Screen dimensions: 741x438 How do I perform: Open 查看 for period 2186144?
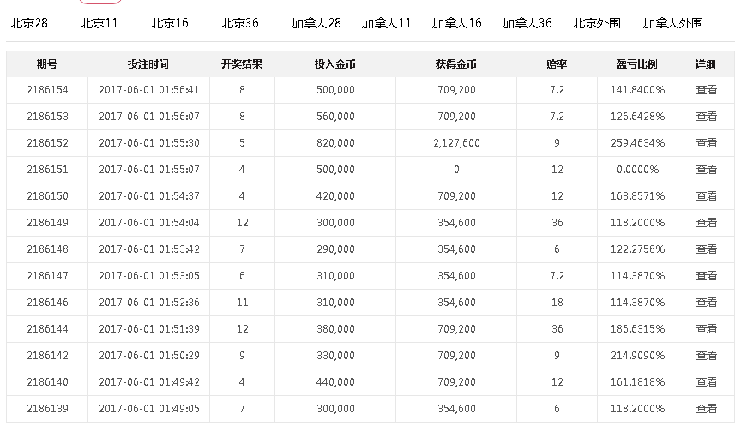pyautogui.click(x=706, y=329)
